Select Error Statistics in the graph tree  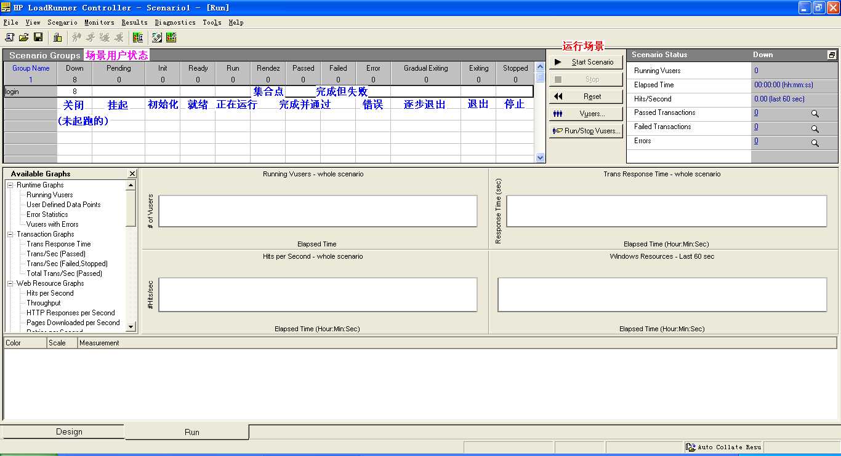47,214
